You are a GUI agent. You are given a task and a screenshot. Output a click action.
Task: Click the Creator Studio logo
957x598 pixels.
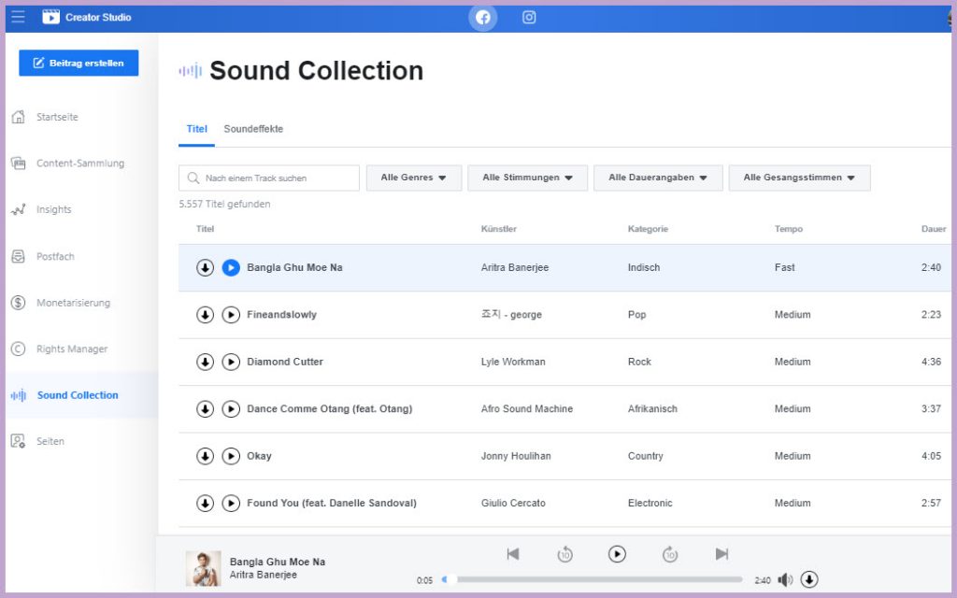86,17
